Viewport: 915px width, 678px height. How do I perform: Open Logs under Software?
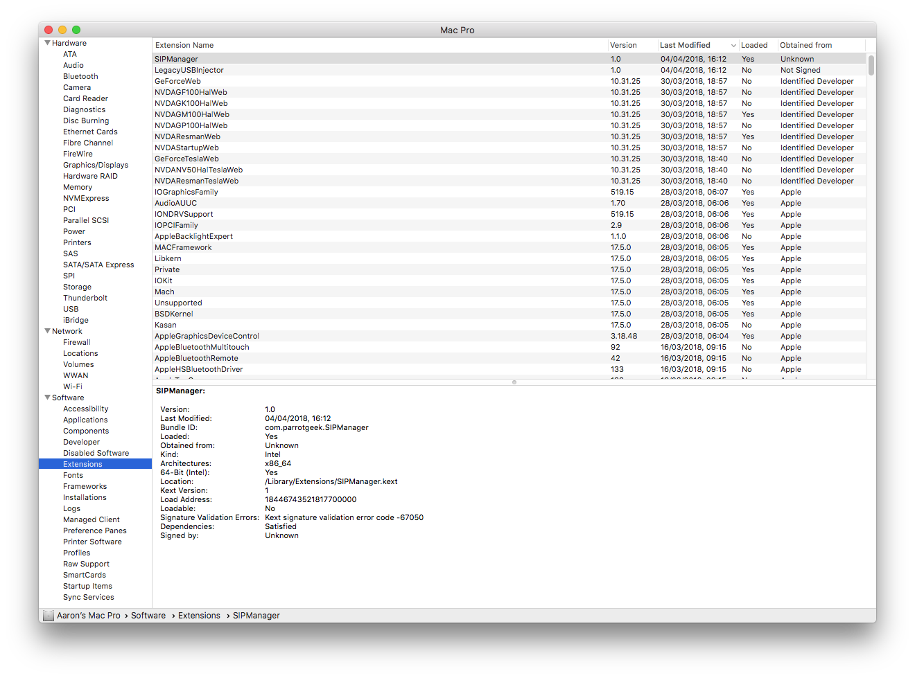pyautogui.click(x=71, y=508)
